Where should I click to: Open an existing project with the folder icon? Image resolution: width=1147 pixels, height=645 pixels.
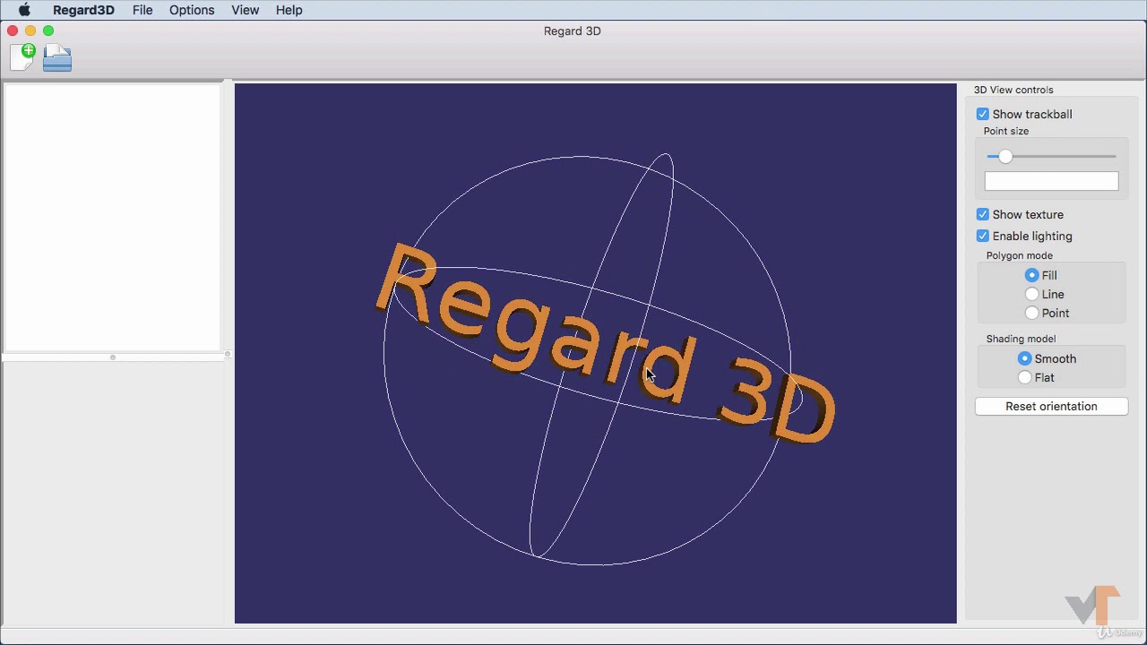(57, 57)
